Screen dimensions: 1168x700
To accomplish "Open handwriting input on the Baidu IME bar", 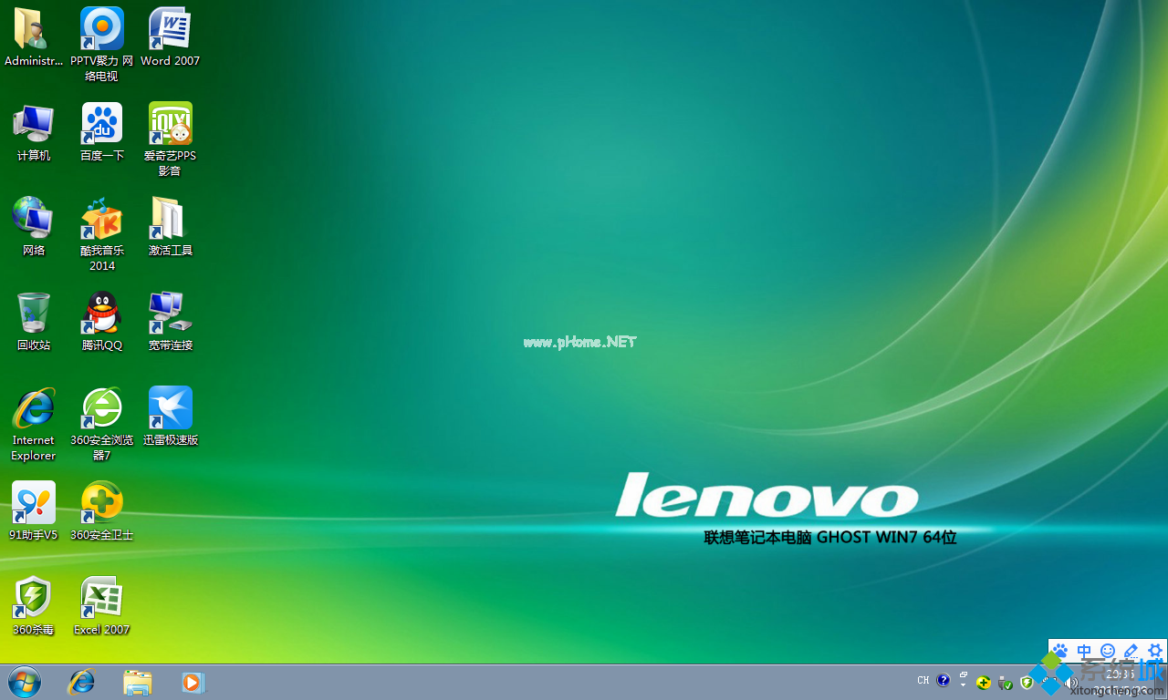I will (x=1130, y=651).
